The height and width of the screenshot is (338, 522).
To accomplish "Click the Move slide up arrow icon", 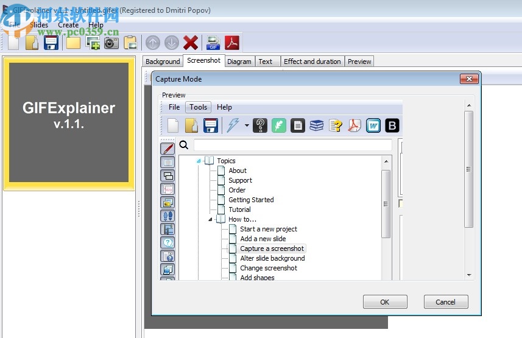I will [153, 43].
